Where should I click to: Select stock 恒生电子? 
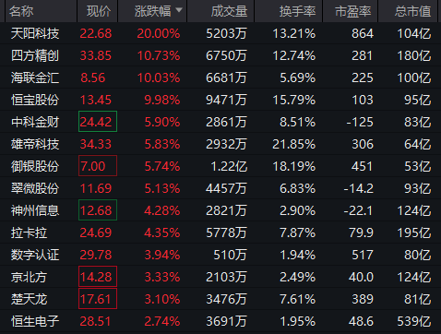click(x=35, y=321)
